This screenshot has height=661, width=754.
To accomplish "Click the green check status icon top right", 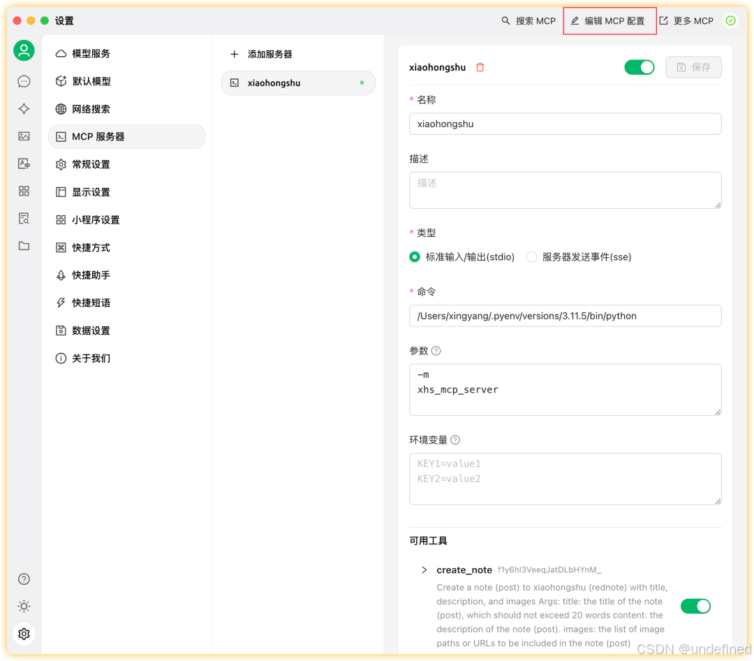I will pyautogui.click(x=730, y=21).
